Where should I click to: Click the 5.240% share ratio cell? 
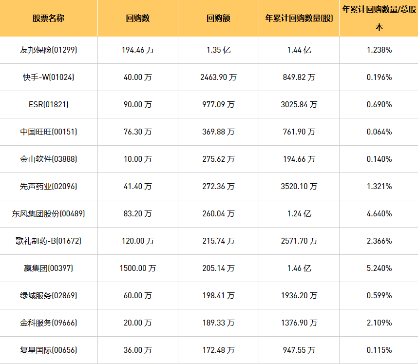pyautogui.click(x=379, y=268)
